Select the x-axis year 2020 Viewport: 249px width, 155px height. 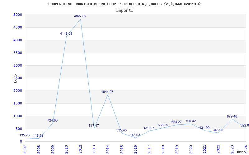coord(191,149)
